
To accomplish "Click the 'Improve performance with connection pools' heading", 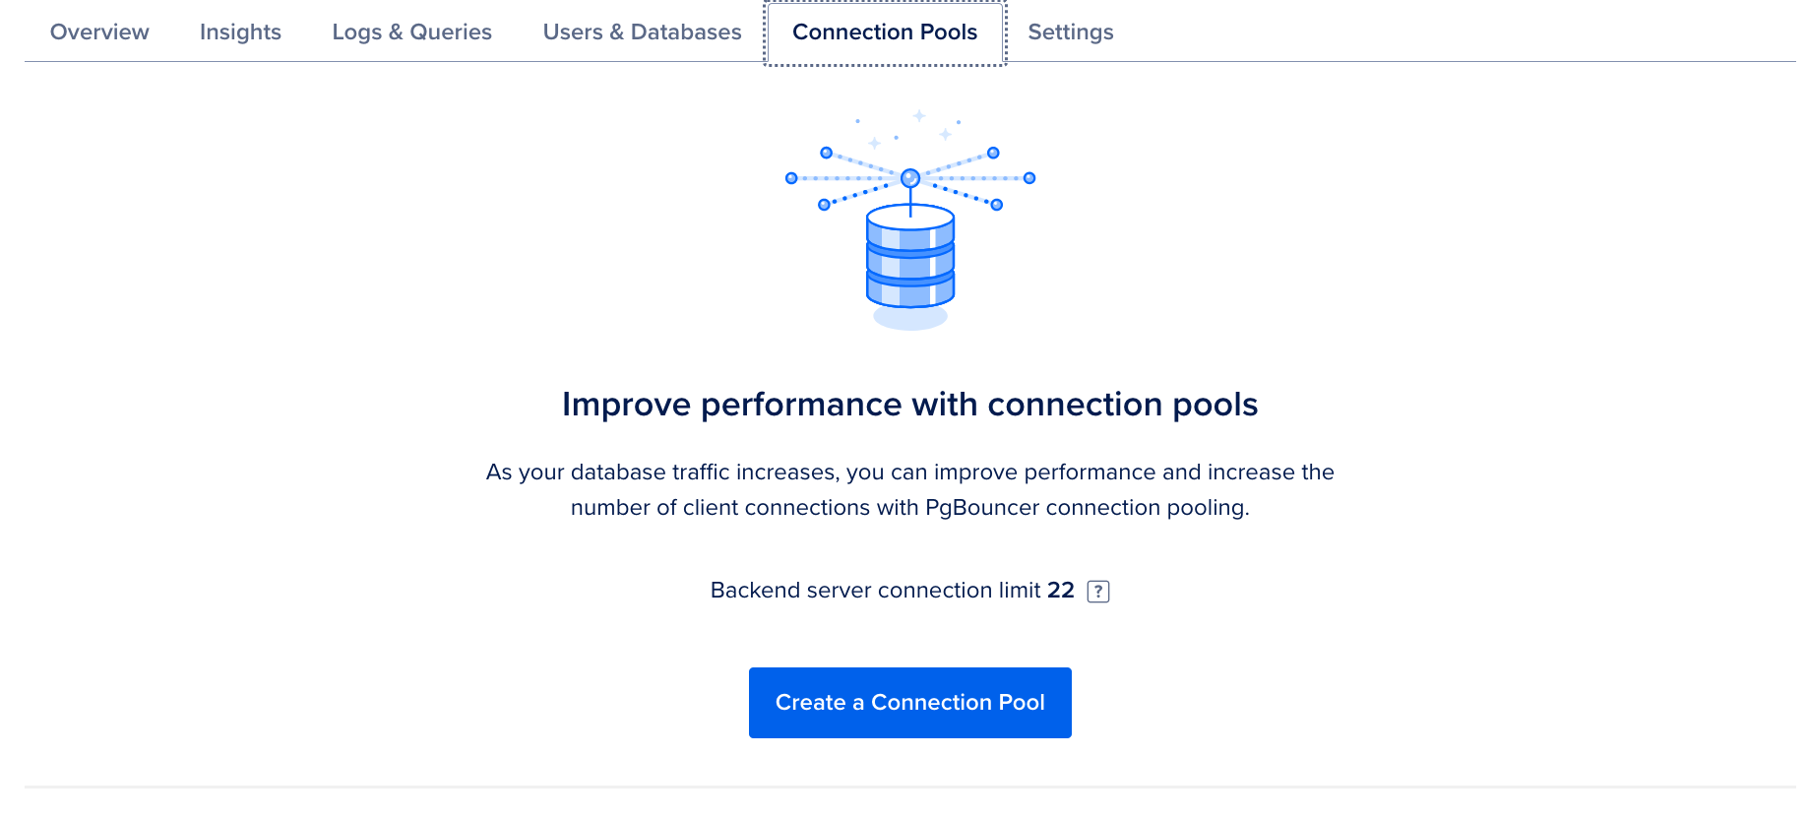I will tap(909, 405).
